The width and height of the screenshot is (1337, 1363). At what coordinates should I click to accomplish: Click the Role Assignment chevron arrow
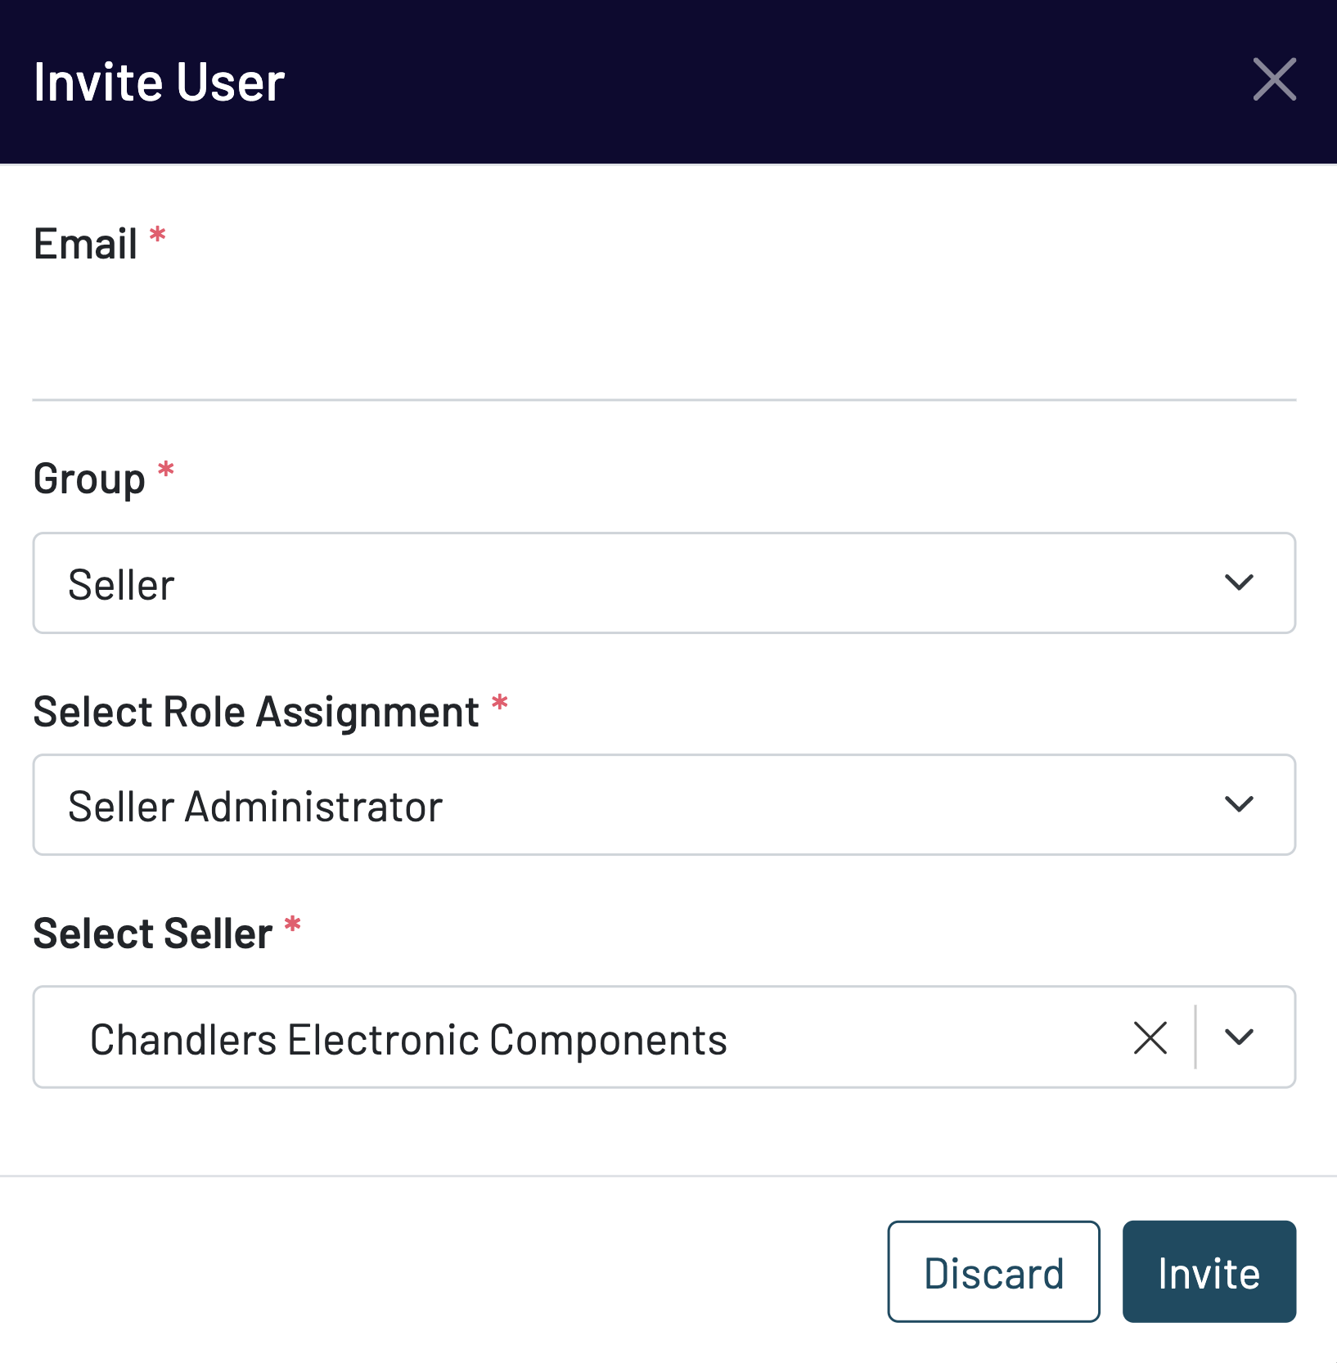coord(1239,804)
